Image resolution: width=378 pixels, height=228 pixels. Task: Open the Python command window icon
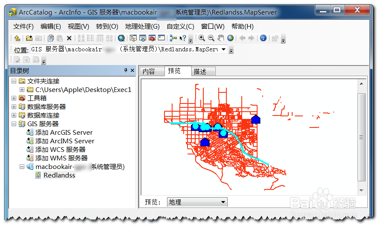point(161,38)
